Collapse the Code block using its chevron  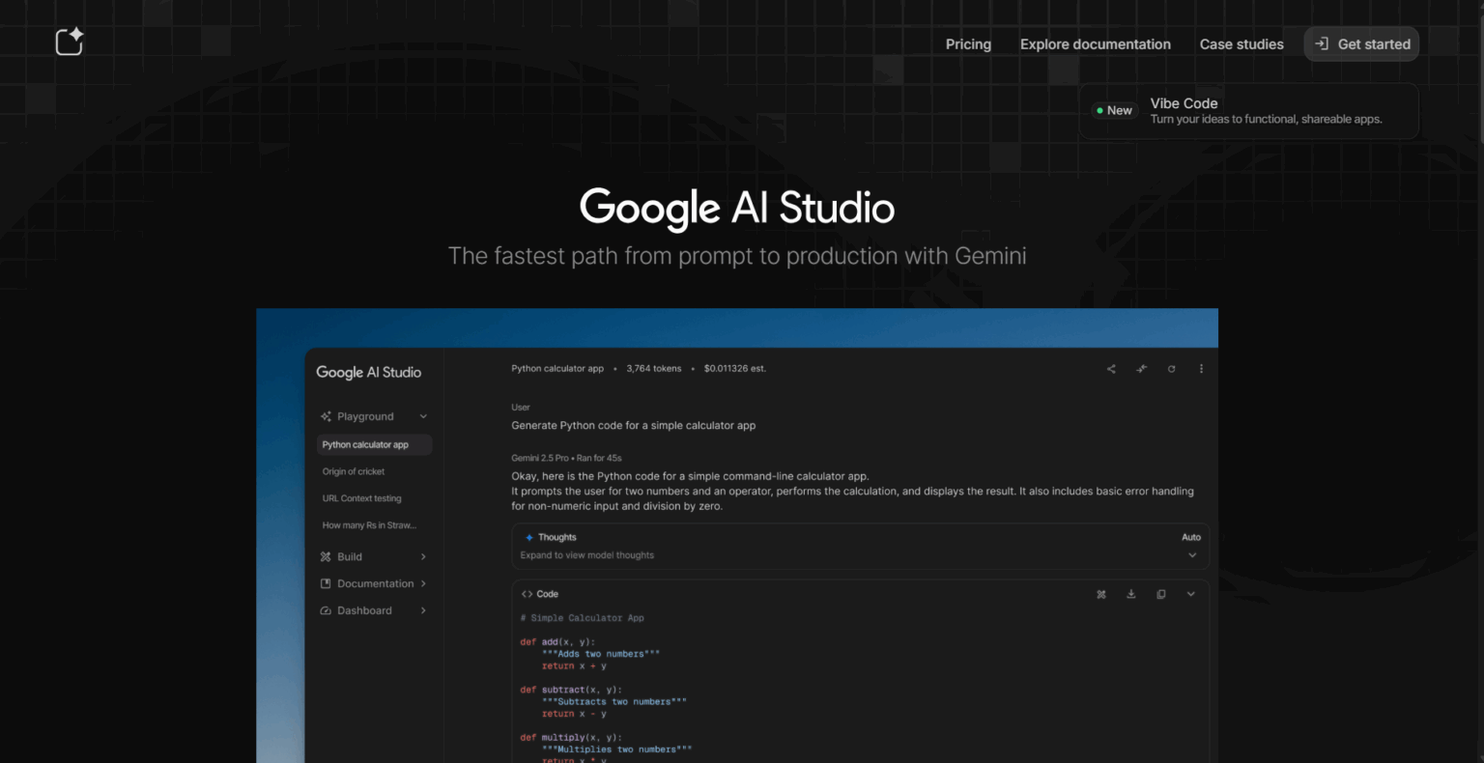pos(1190,594)
